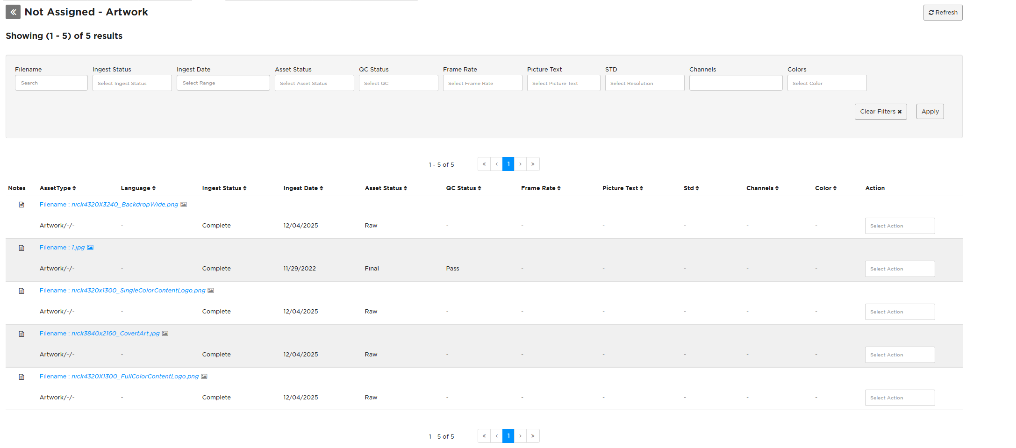The width and height of the screenshot is (1016, 448).
Task: Select page 1 in top pagination
Action: pos(508,164)
